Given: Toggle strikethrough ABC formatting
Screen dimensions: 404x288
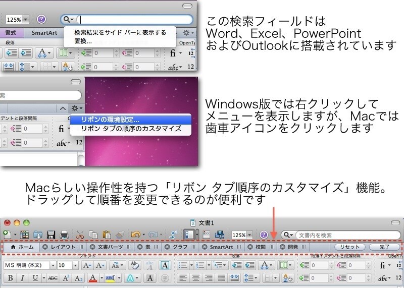Looking at the screenshot, I should (53, 278).
